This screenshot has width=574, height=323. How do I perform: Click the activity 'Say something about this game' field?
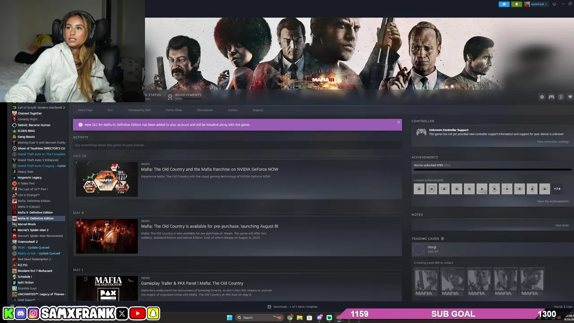tap(237, 145)
